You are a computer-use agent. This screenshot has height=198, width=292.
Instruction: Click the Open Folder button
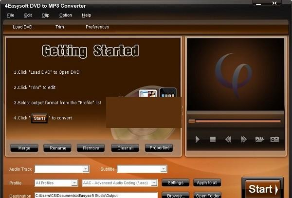208,196
